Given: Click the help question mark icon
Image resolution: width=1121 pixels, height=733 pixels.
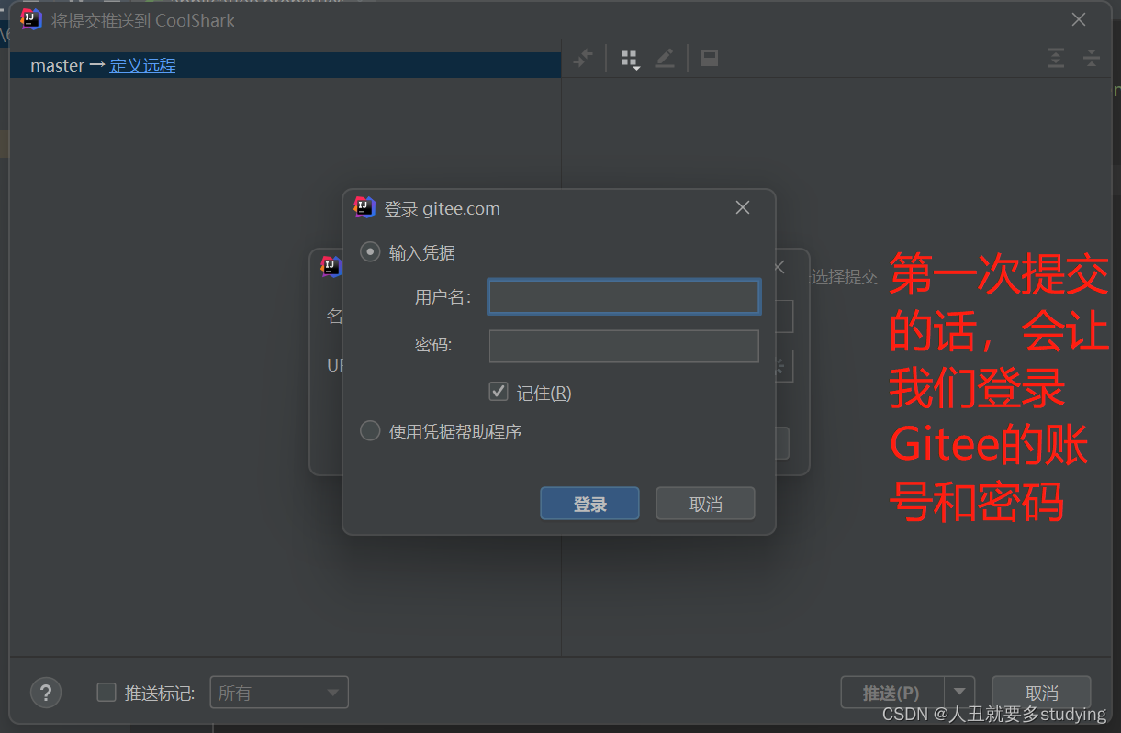Looking at the screenshot, I should pyautogui.click(x=46, y=693).
